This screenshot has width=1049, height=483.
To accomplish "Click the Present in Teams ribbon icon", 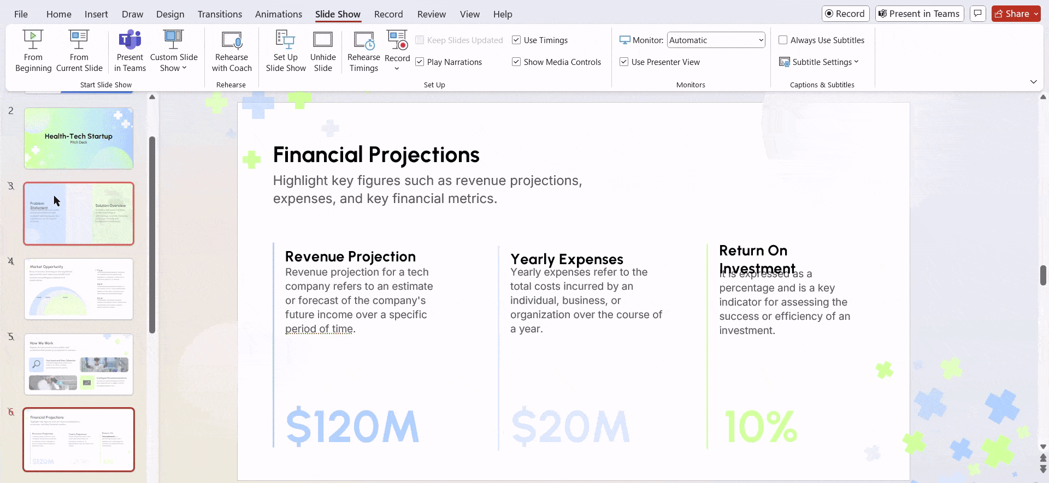I will [130, 51].
